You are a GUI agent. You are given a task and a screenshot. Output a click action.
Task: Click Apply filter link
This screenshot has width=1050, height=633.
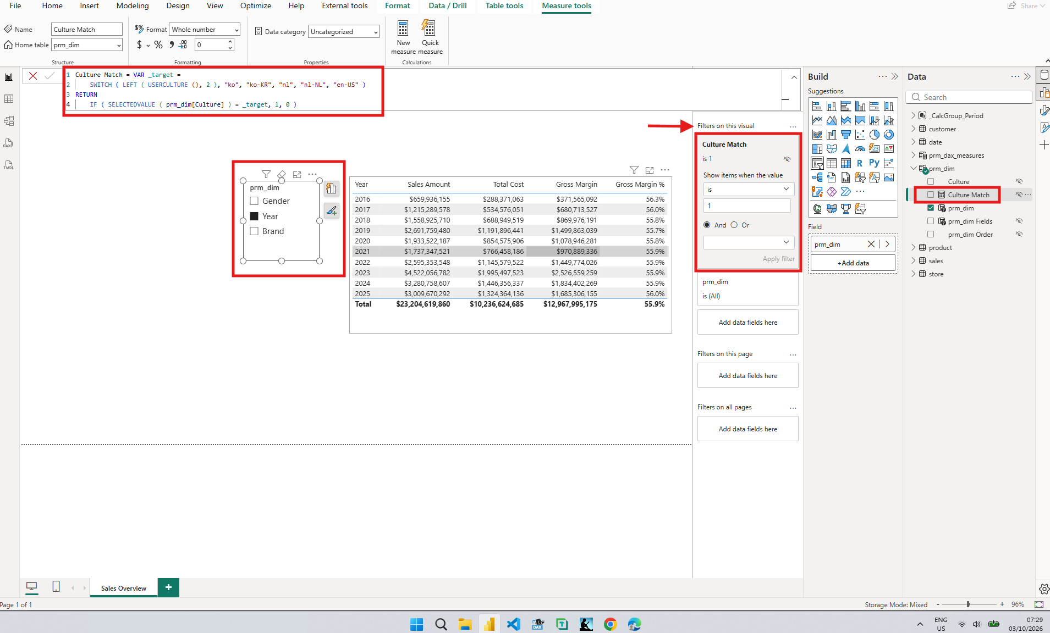[x=778, y=259]
